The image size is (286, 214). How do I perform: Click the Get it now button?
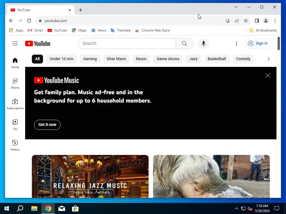click(47, 125)
